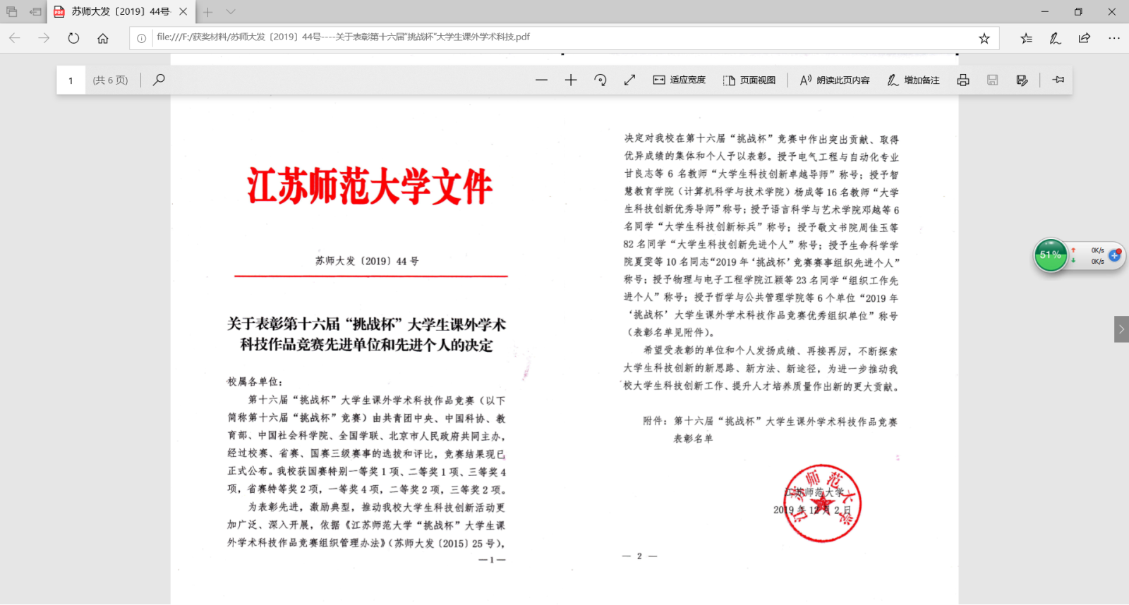Screen dimensions: 1129x605
Task: Open the tab list chevron dropdown
Action: coord(231,12)
